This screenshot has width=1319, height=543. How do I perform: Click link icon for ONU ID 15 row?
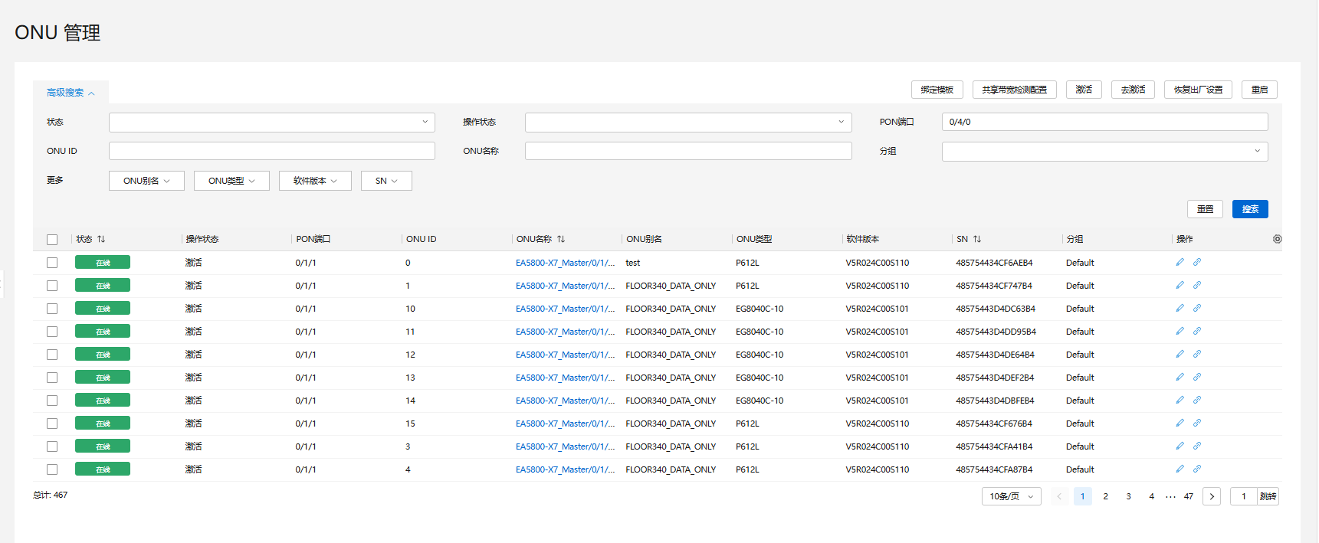coord(1196,423)
